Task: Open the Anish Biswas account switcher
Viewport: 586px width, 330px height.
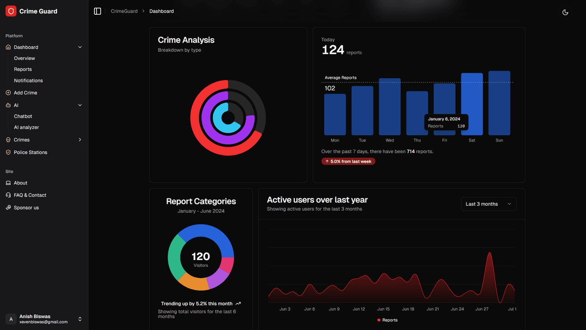Action: click(x=43, y=319)
